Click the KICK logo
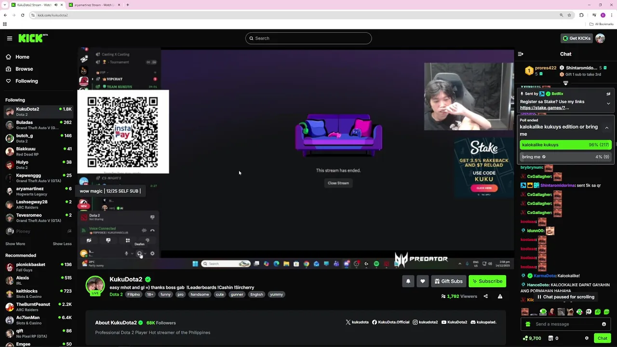The height and width of the screenshot is (347, 617). (x=33, y=38)
